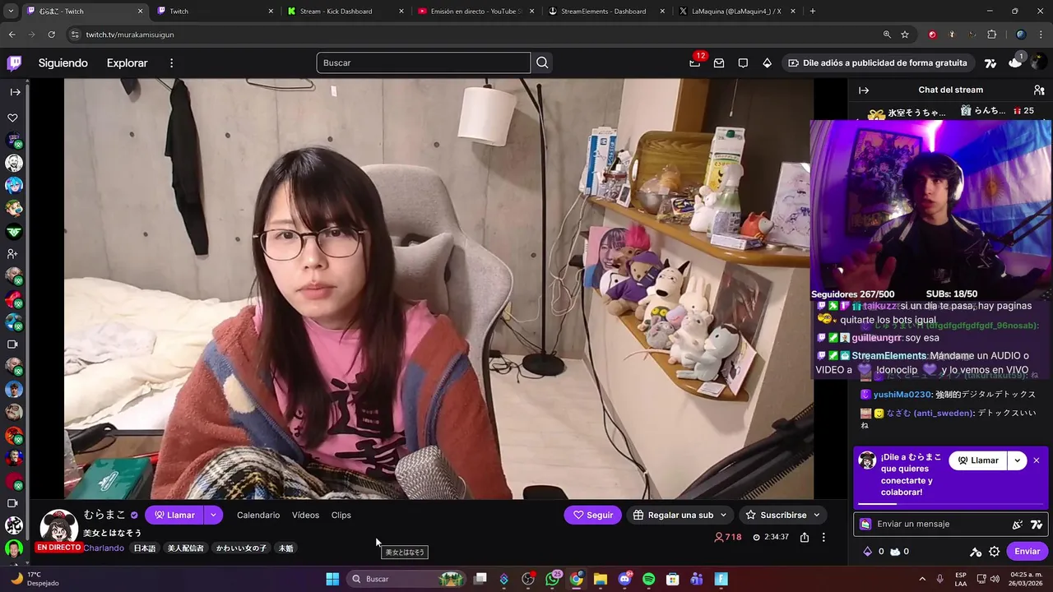Switch to LaMaquina X browser tab

(x=736, y=12)
